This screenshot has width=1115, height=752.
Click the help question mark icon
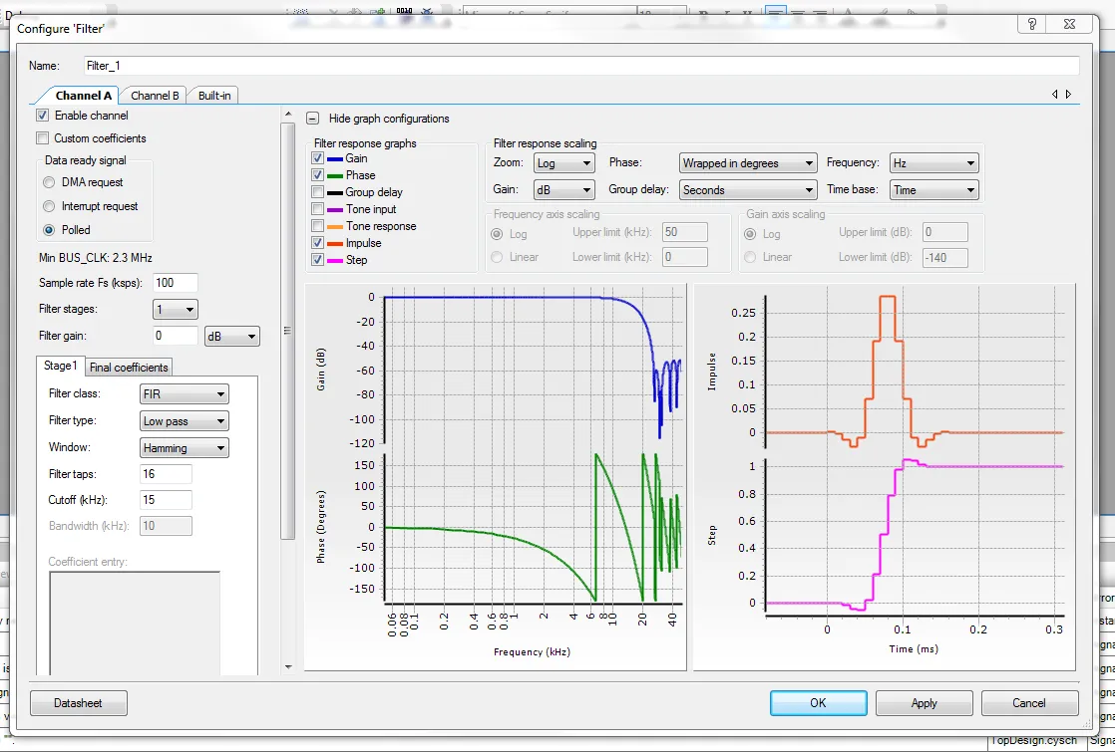(x=1032, y=25)
